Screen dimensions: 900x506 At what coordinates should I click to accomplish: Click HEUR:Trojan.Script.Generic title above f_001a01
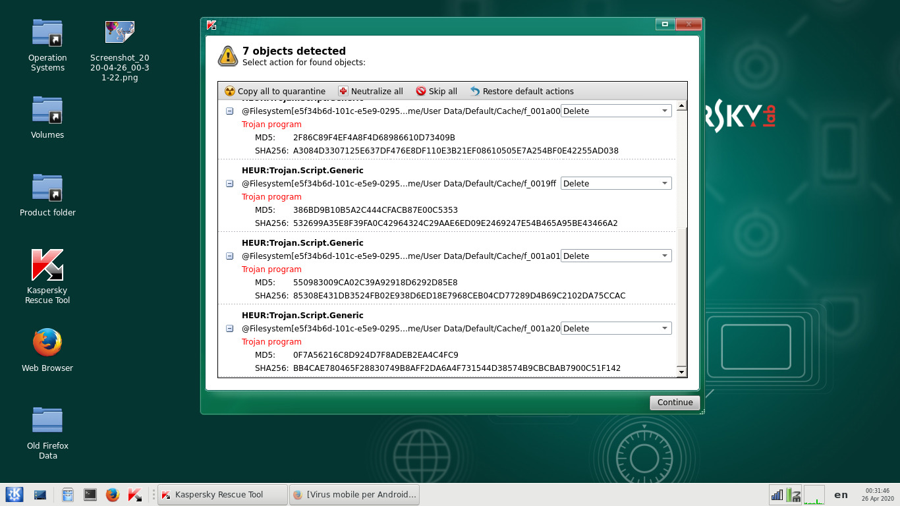tap(302, 243)
